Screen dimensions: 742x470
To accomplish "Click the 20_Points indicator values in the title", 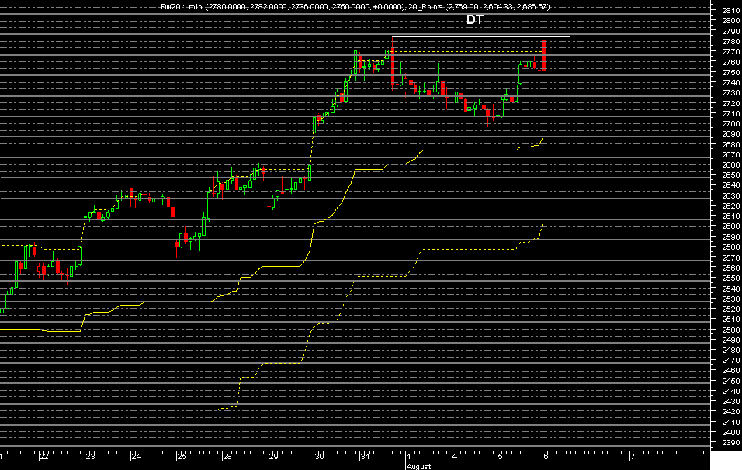I will click(x=480, y=7).
